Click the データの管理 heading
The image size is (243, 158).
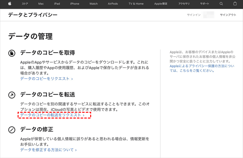(30, 36)
